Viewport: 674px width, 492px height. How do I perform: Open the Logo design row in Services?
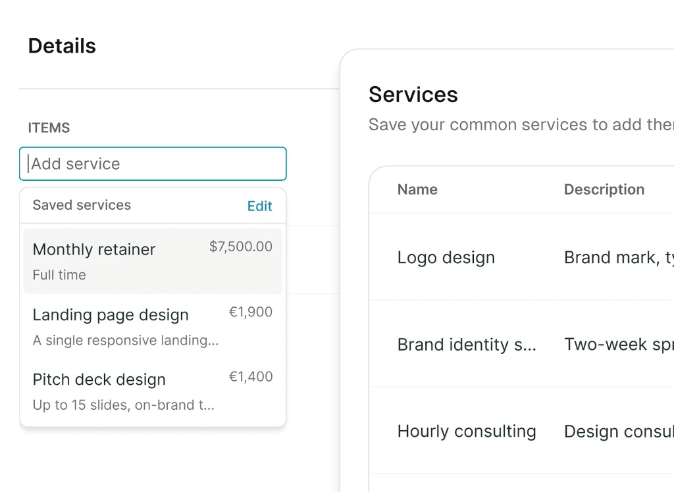[x=521, y=257]
